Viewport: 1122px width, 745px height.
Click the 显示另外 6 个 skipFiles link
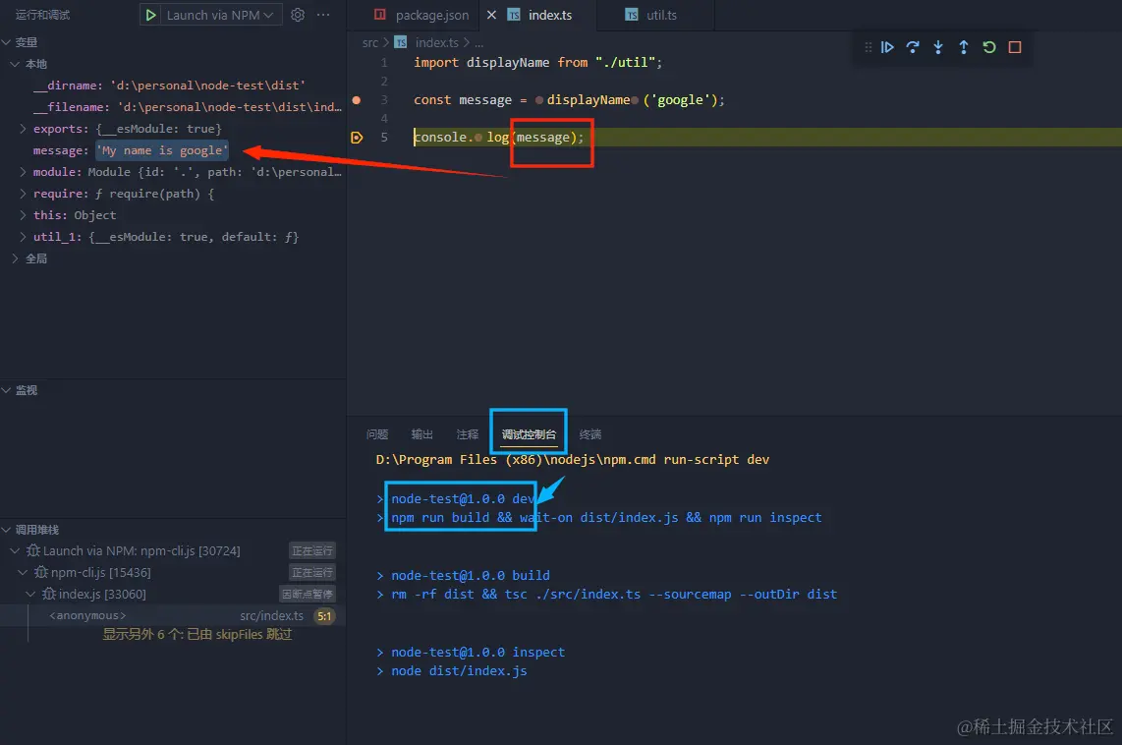tap(196, 634)
